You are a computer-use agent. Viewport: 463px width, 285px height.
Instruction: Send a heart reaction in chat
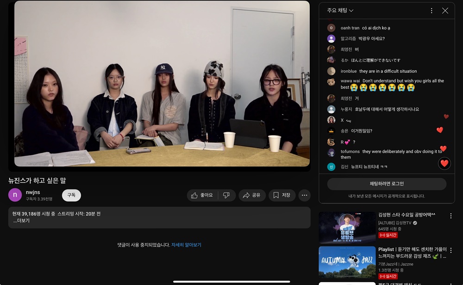point(444,163)
